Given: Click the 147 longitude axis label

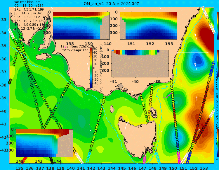Looking at the screenshot, I should 142,168.
